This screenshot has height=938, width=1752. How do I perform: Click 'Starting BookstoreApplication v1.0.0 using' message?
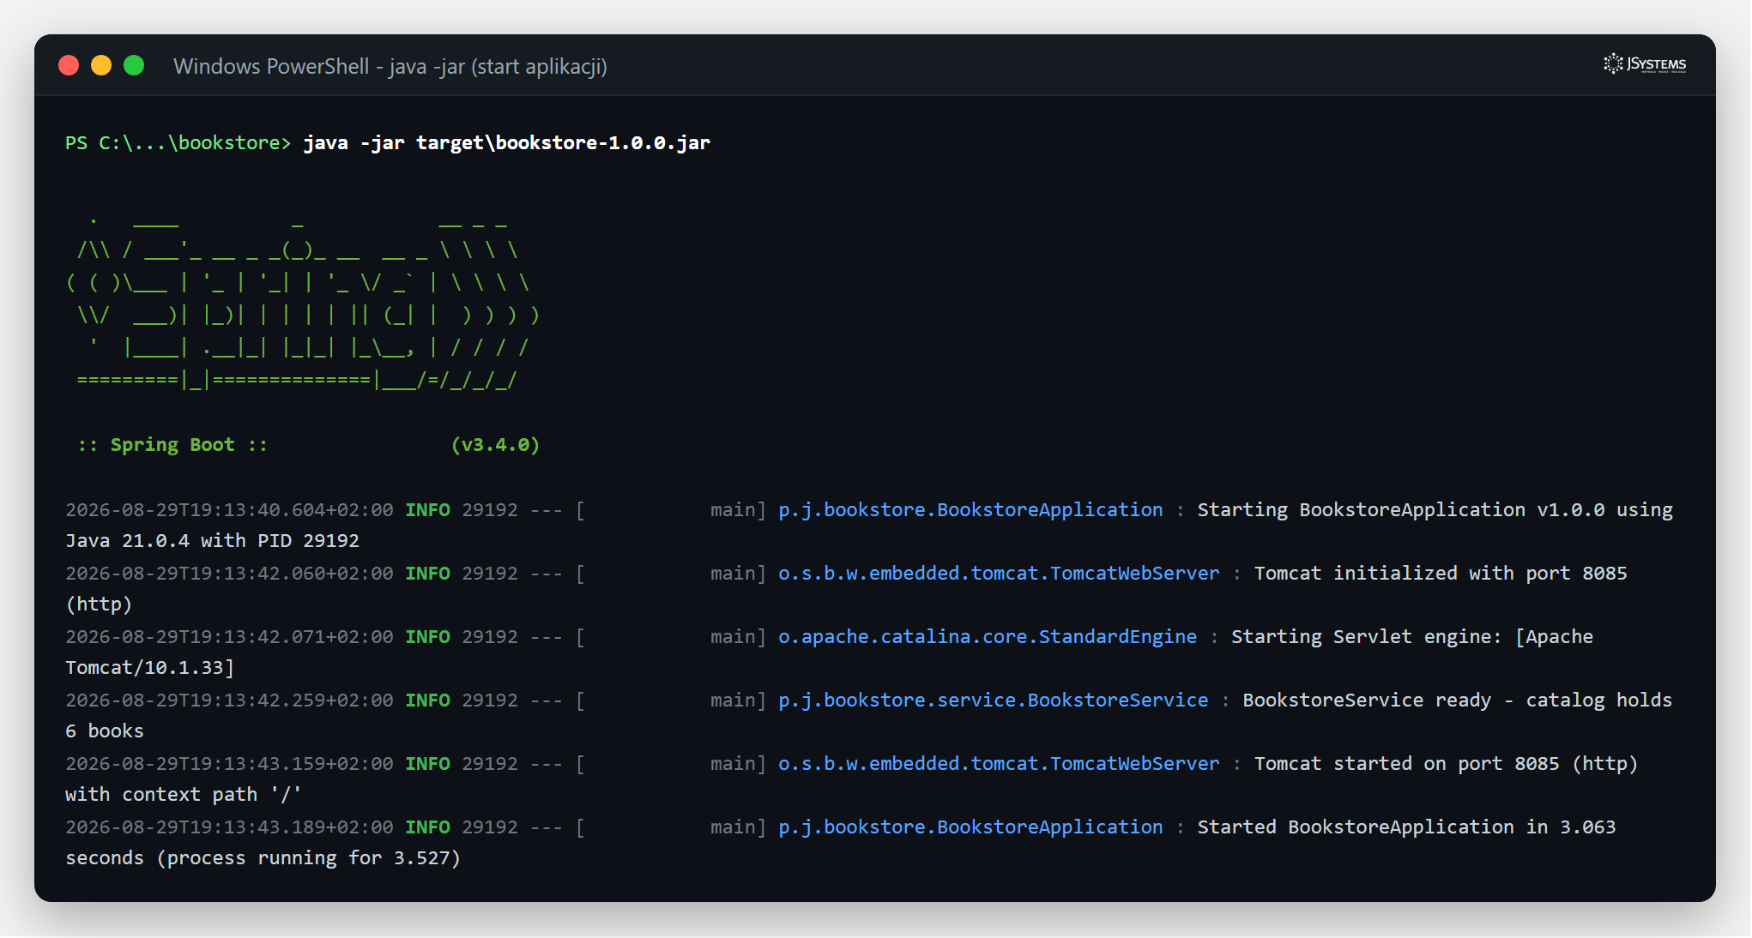click(x=1435, y=510)
